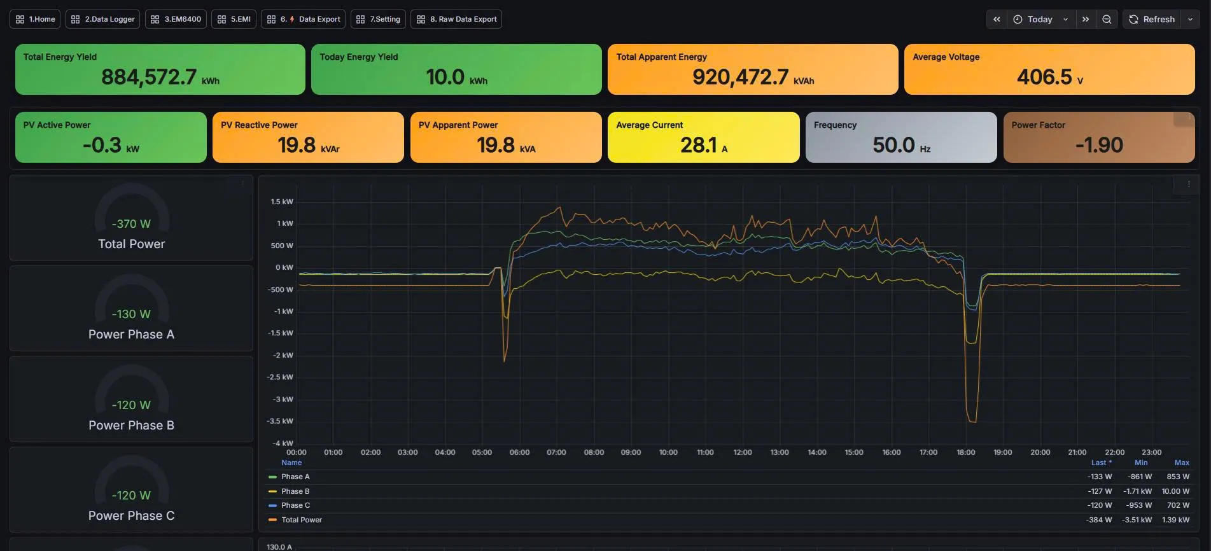Click the clock icon in time picker
Image resolution: width=1211 pixels, height=551 pixels.
1018,19
